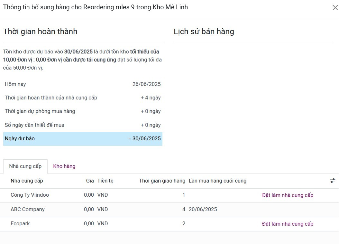Click the Hôm nay date row
The width and height of the screenshot is (339, 244).
[x=83, y=84]
